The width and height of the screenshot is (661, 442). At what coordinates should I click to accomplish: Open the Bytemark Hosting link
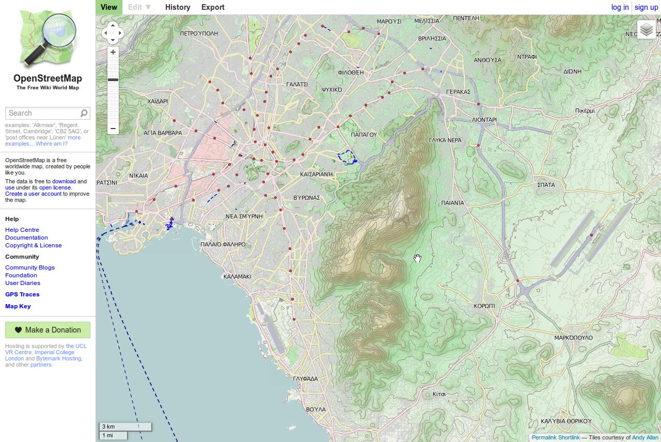coord(59,358)
